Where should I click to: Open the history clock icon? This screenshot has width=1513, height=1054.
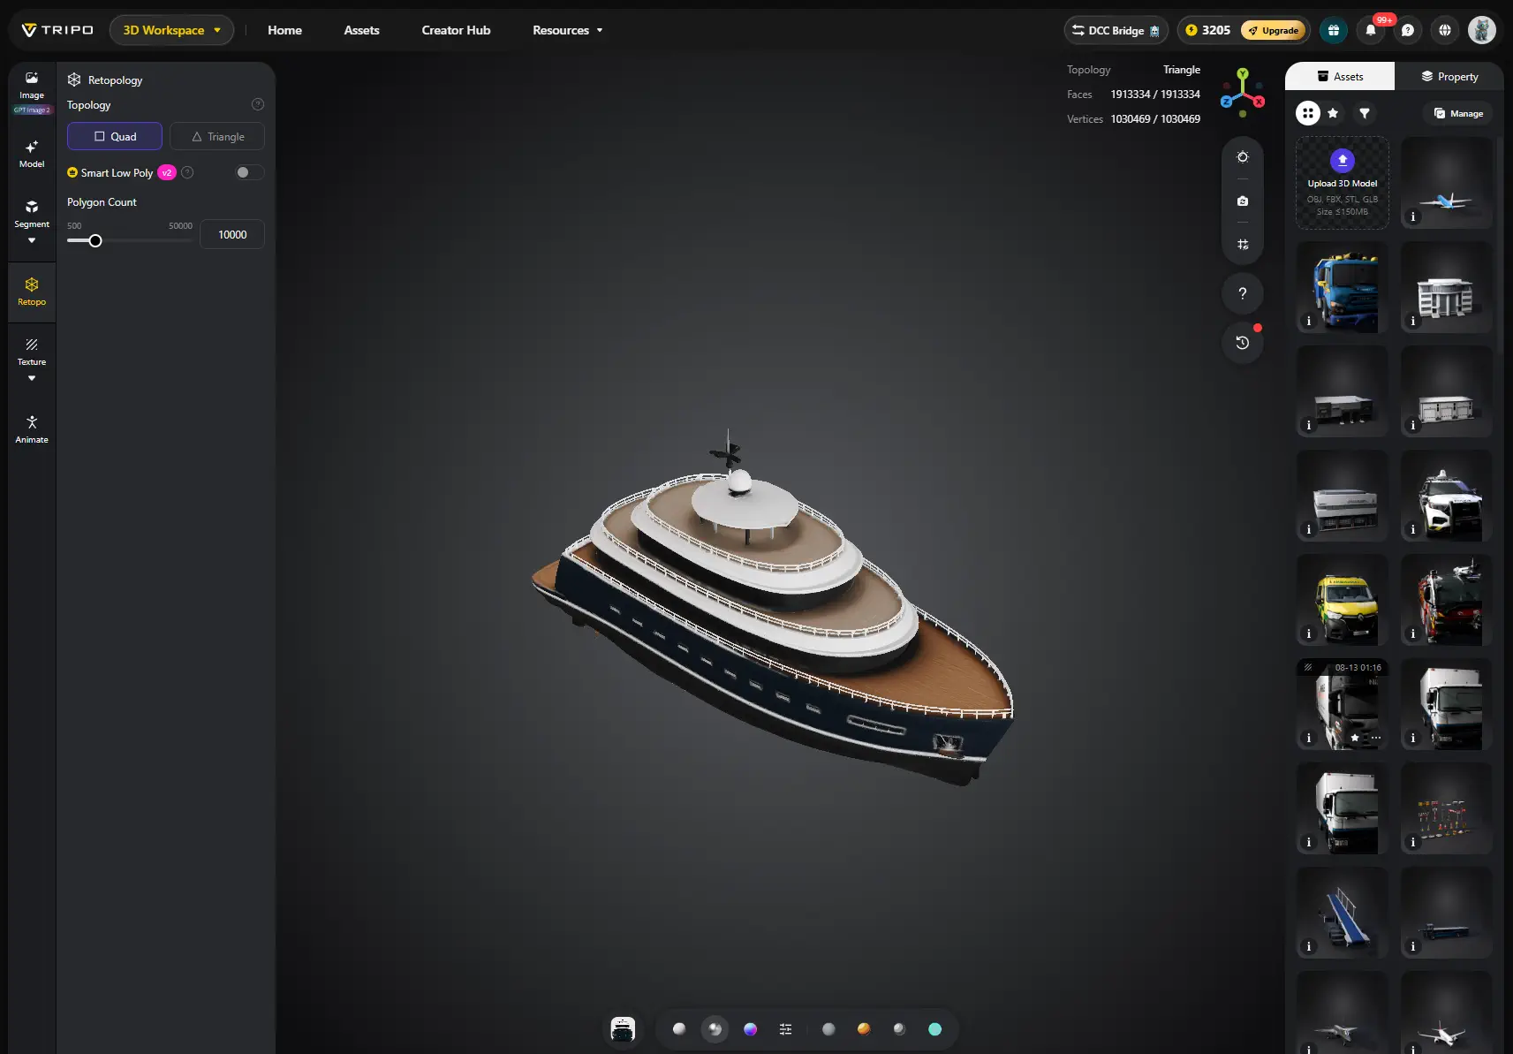(x=1243, y=343)
